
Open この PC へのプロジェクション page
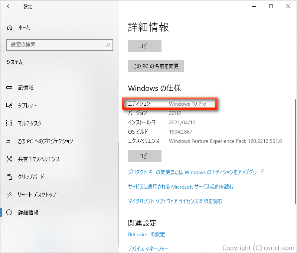pyautogui.click(x=45, y=141)
